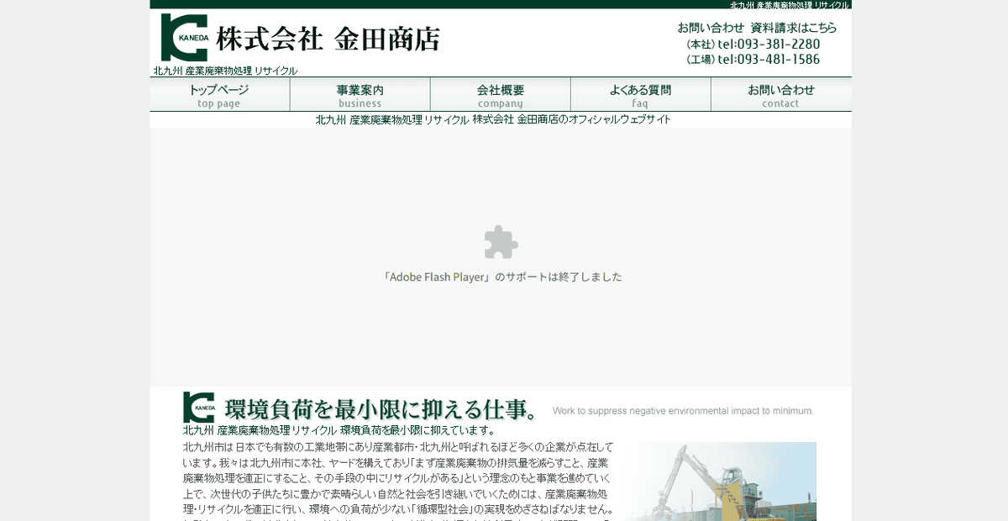Open the よくある質問 faq page
The width and height of the screenshot is (1008, 521).
click(x=640, y=94)
